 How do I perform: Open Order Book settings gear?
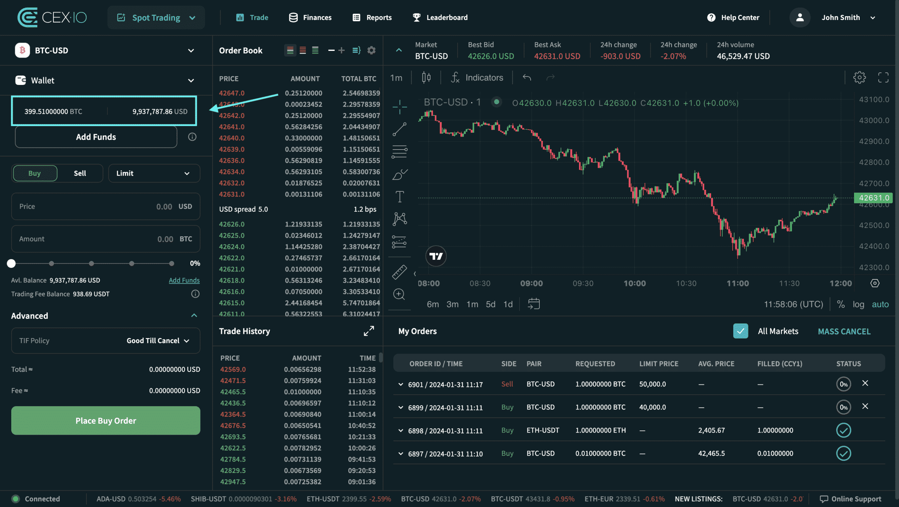coord(372,51)
